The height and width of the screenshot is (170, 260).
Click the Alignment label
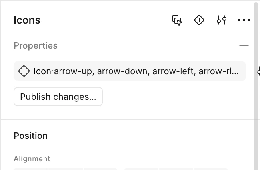click(x=32, y=159)
